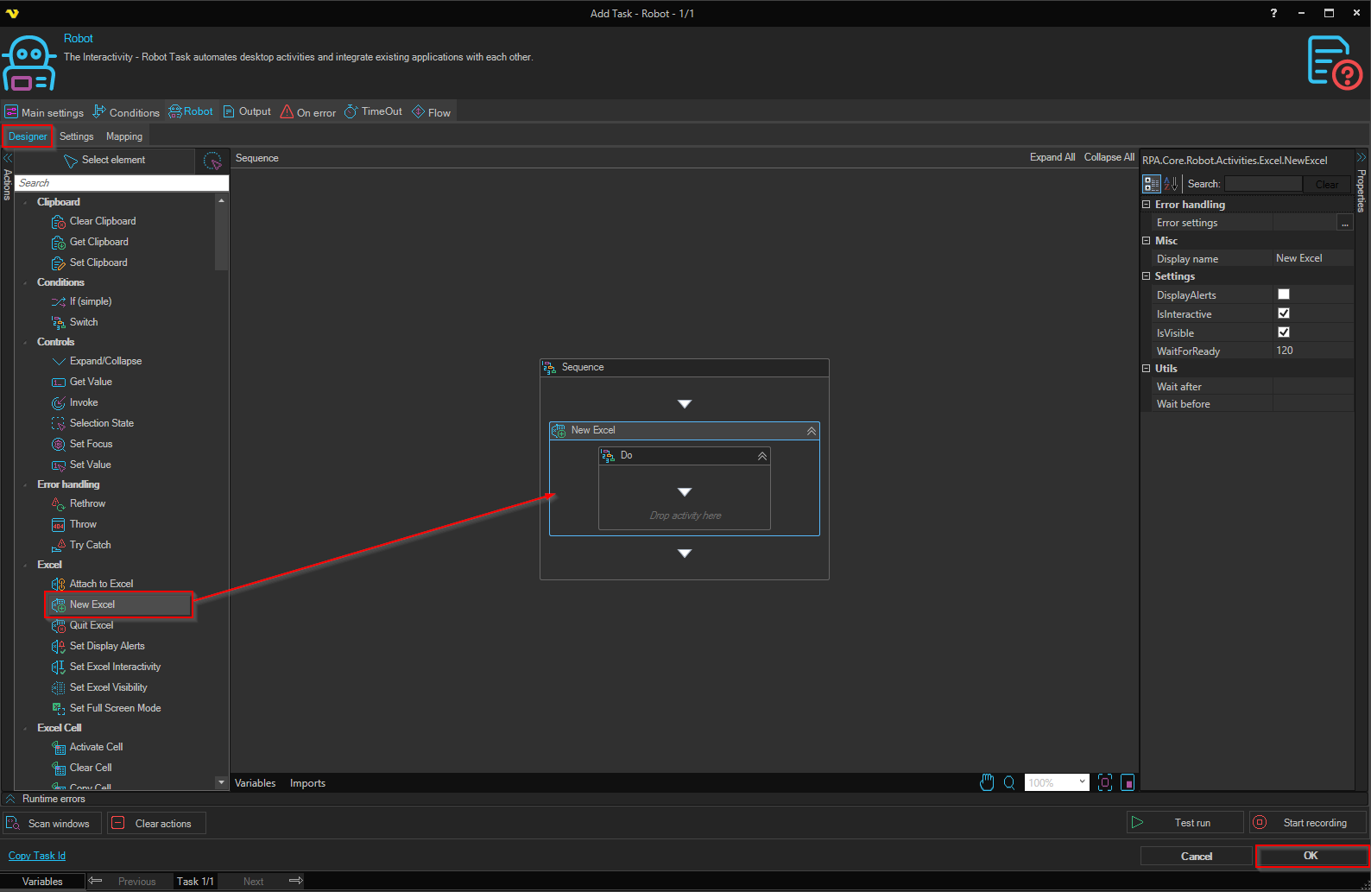Toggle the overview minimap icon
The image size is (1371, 892).
(1127, 782)
